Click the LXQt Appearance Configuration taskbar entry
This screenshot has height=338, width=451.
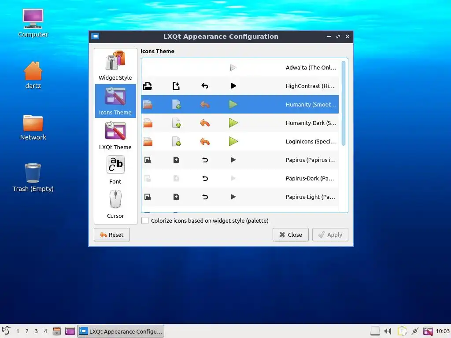(121, 331)
